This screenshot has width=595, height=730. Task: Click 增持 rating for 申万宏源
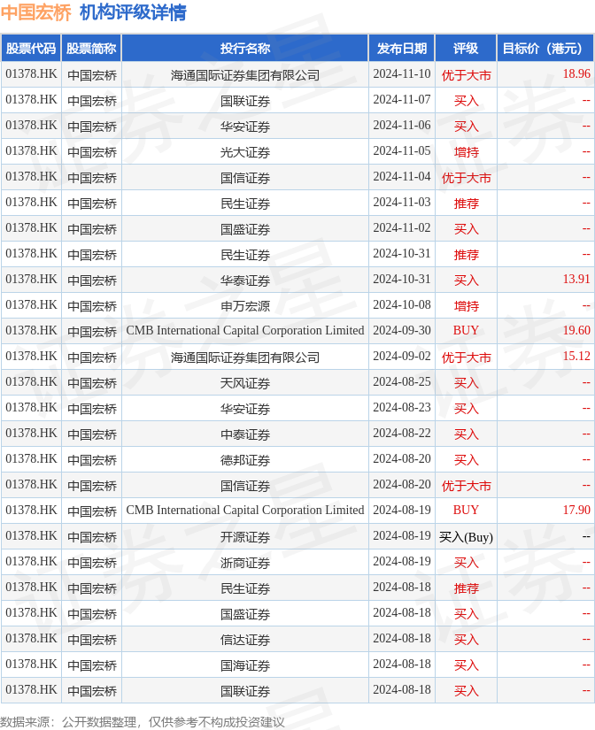(466, 306)
